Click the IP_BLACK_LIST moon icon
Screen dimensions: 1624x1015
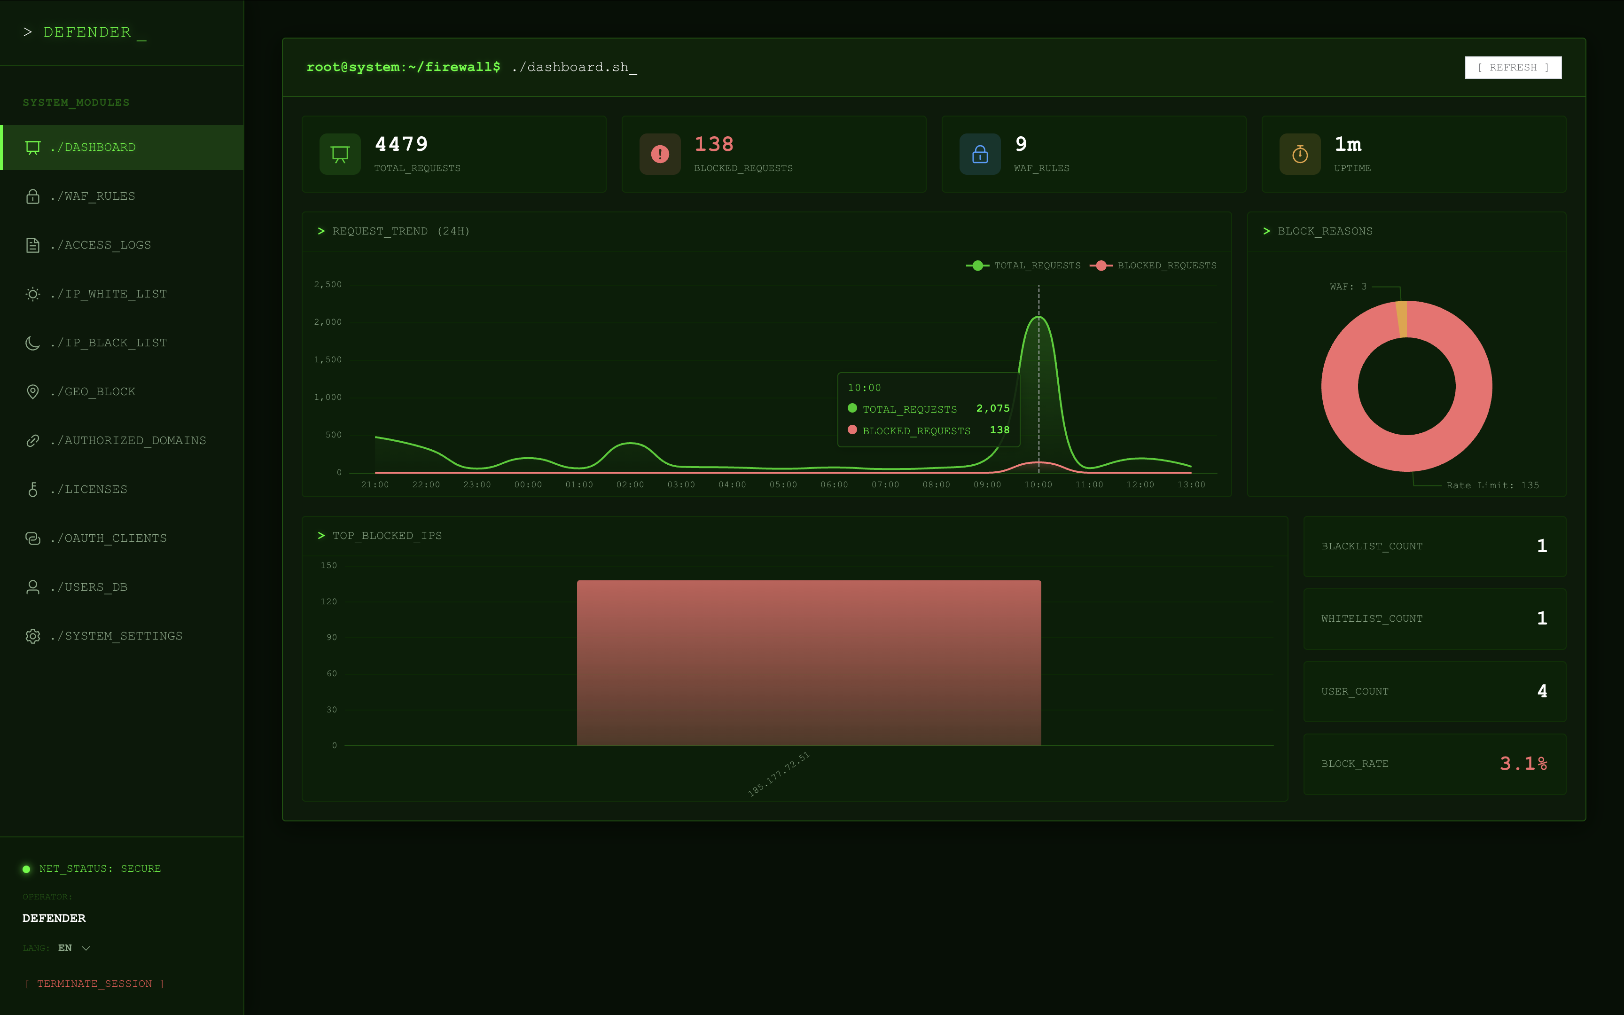(32, 343)
